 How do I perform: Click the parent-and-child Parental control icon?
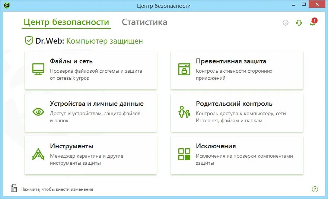click(184, 112)
